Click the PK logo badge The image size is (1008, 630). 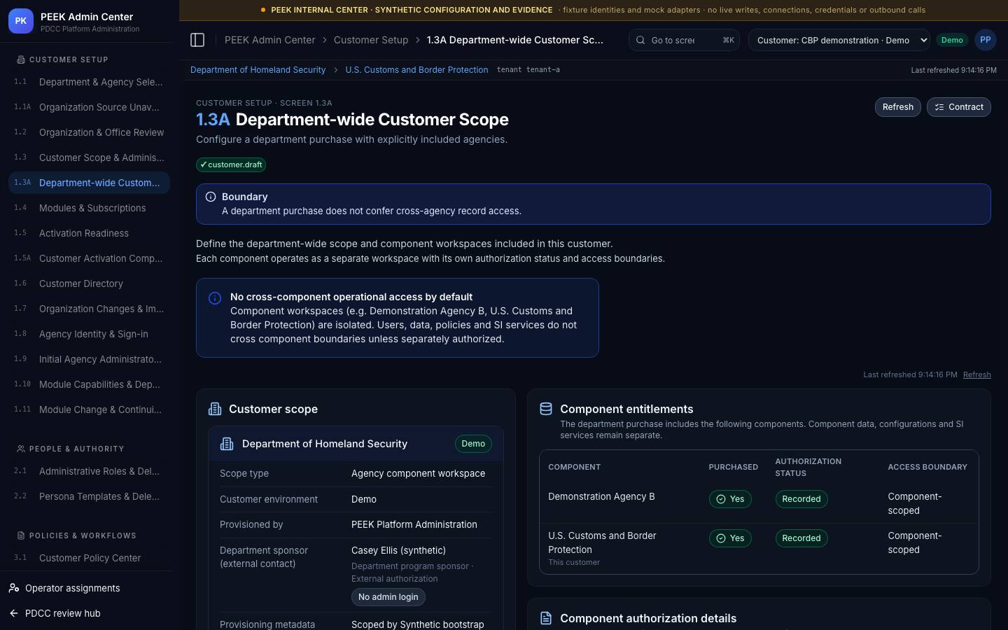pyautogui.click(x=21, y=21)
